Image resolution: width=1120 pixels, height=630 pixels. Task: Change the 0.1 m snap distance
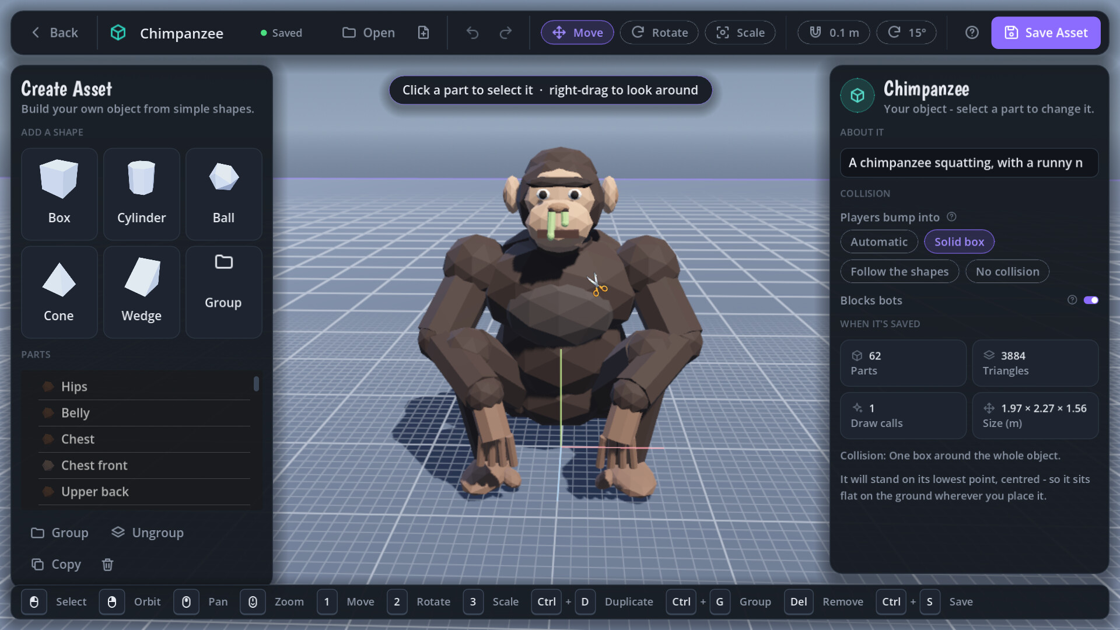click(x=834, y=33)
